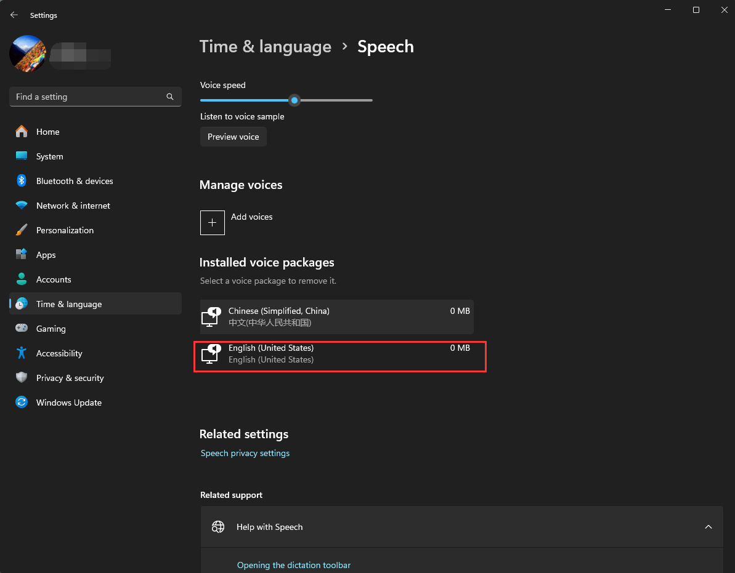
Task: Click the Home house icon
Action: point(22,132)
